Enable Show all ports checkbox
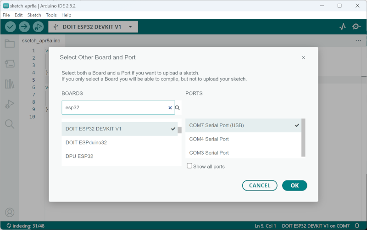367x230 pixels. pyautogui.click(x=189, y=166)
